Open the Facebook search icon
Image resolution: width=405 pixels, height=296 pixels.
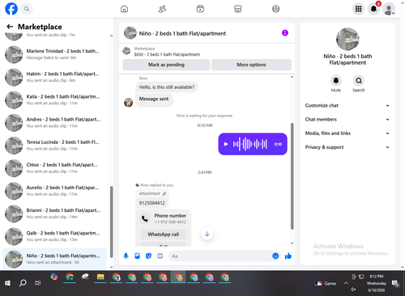[x=27, y=9]
